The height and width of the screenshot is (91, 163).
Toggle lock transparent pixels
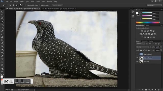click(141, 50)
